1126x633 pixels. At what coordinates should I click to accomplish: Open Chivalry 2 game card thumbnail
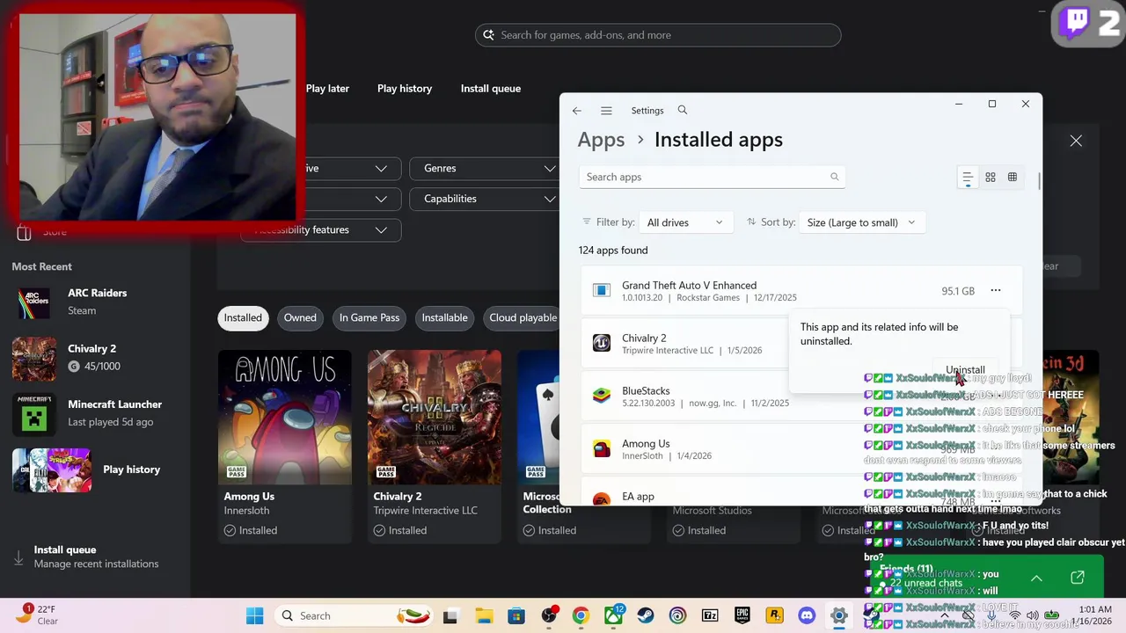[x=435, y=417]
